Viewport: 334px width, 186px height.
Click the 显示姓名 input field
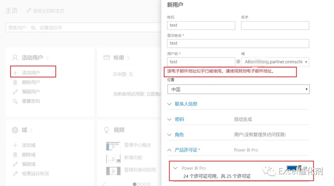point(238,43)
